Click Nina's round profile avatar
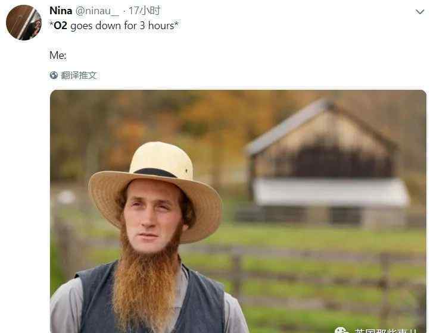Screen dimensions: 433x333 tap(24, 23)
